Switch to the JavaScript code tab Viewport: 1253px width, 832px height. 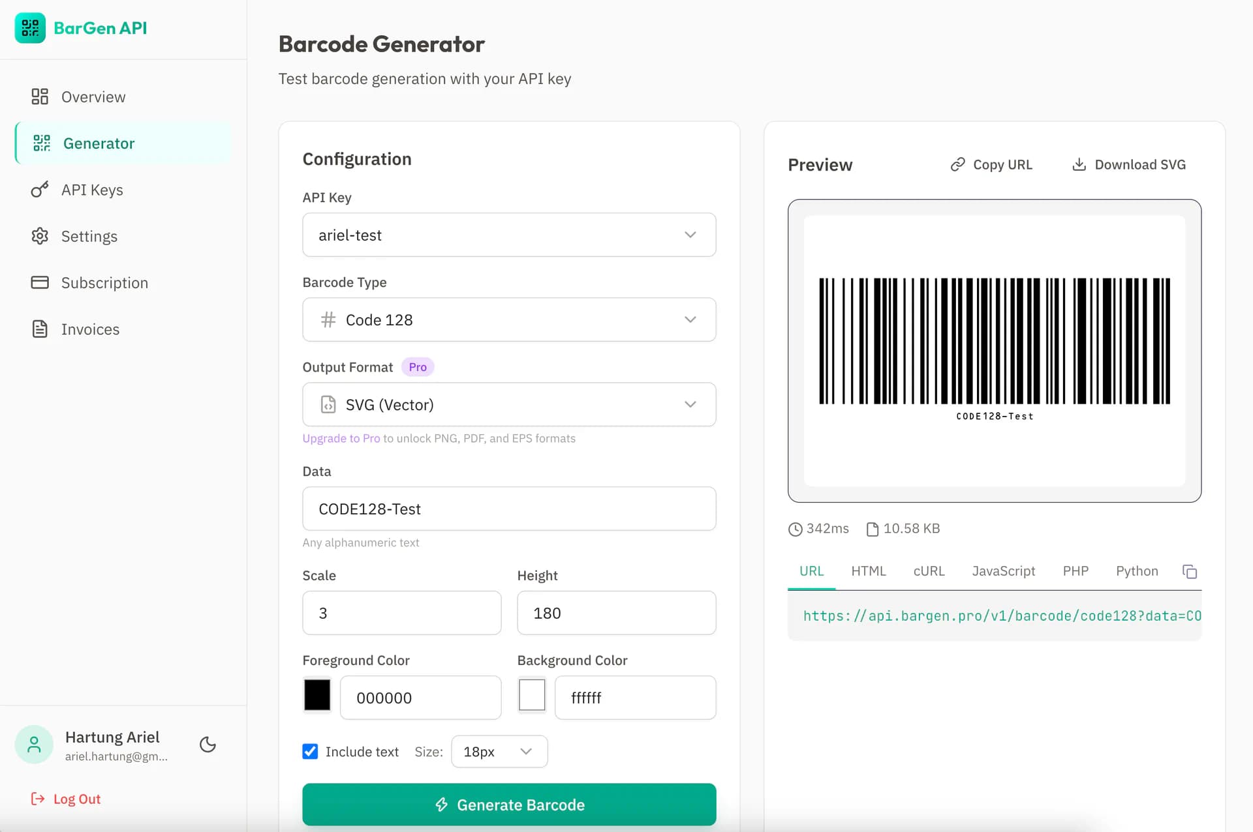(1004, 571)
